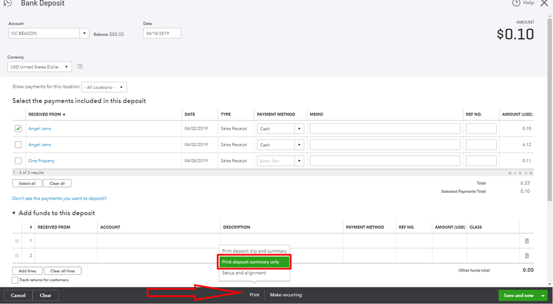This screenshot has width=553, height=304.
Task: Go to the last results page arrow
Action: pos(531,173)
